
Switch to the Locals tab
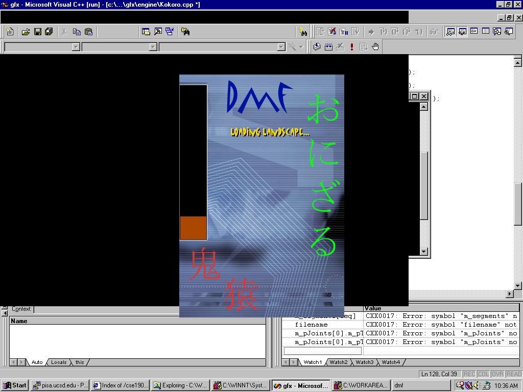(59, 362)
